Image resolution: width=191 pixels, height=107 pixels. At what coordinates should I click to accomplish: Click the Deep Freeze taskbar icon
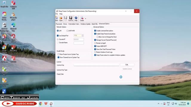tap(51, 104)
